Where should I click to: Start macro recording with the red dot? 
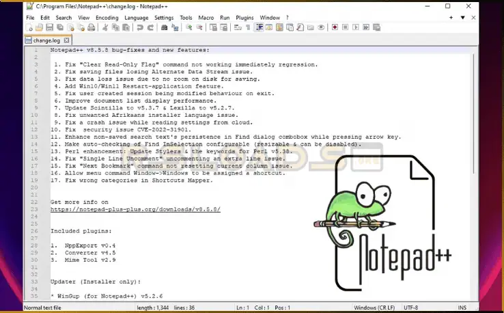(335, 27)
